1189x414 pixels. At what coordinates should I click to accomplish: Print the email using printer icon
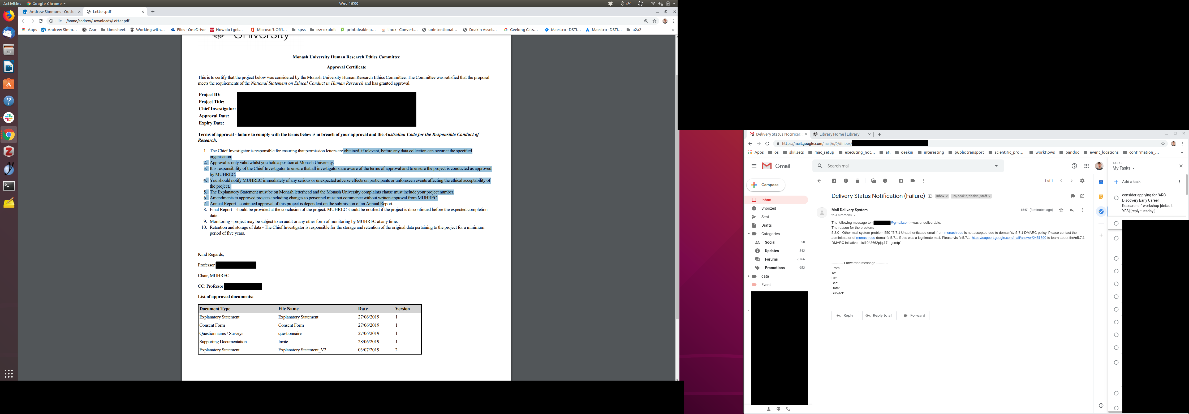(1073, 196)
